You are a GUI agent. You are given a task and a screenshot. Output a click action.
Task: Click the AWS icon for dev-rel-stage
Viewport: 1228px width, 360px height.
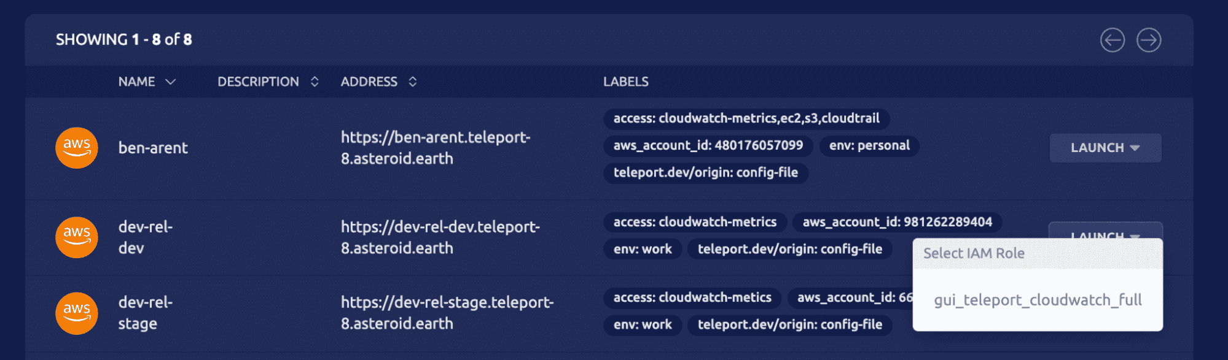click(x=76, y=313)
